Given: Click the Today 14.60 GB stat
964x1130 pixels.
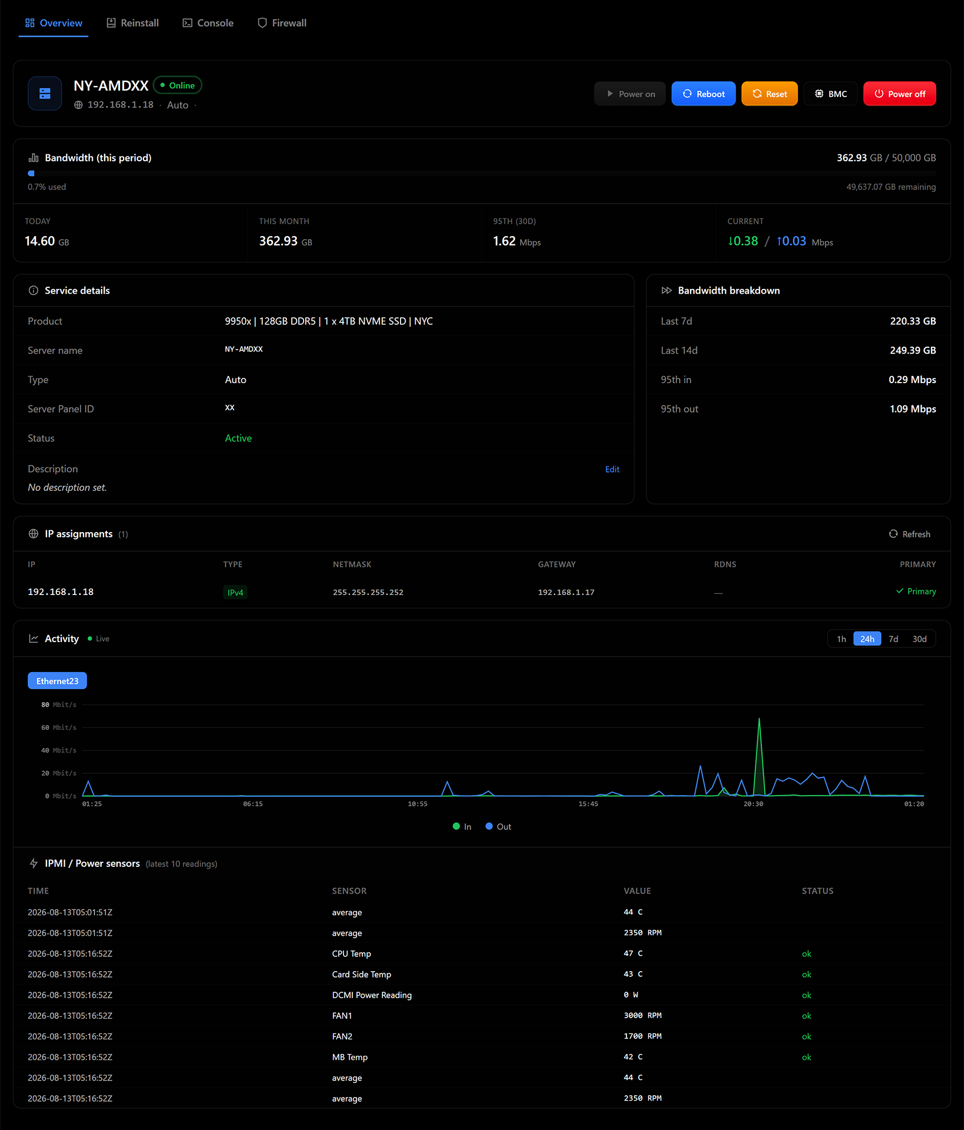Looking at the screenshot, I should tap(47, 241).
